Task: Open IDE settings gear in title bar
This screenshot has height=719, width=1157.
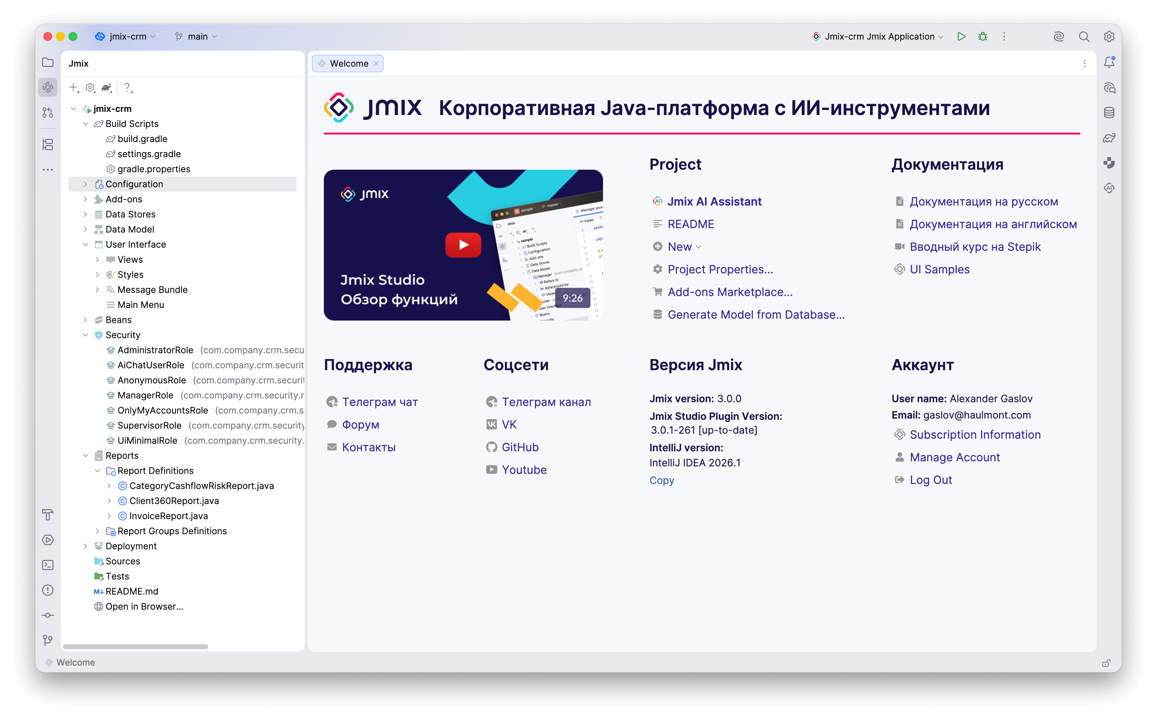Action: [1109, 37]
